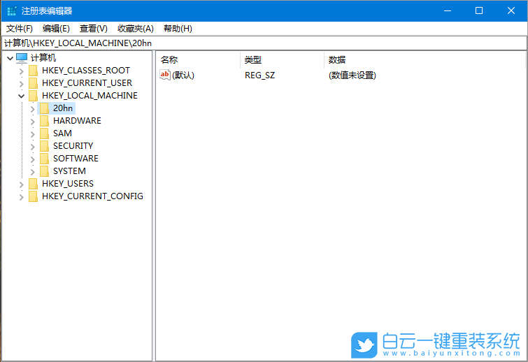Select the HARDWARE key label
This screenshot has height=362, width=528.
tap(77, 120)
